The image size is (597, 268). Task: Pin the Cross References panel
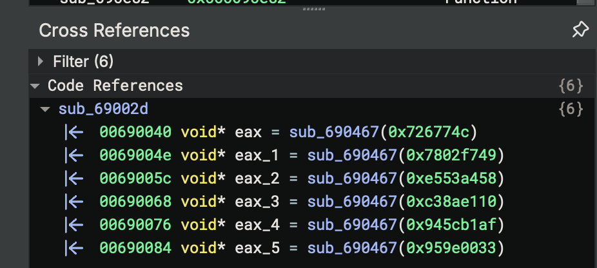(x=580, y=30)
